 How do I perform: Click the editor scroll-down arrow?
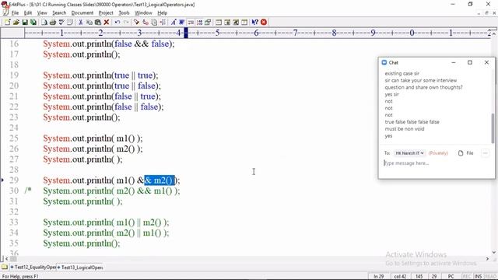[494, 253]
